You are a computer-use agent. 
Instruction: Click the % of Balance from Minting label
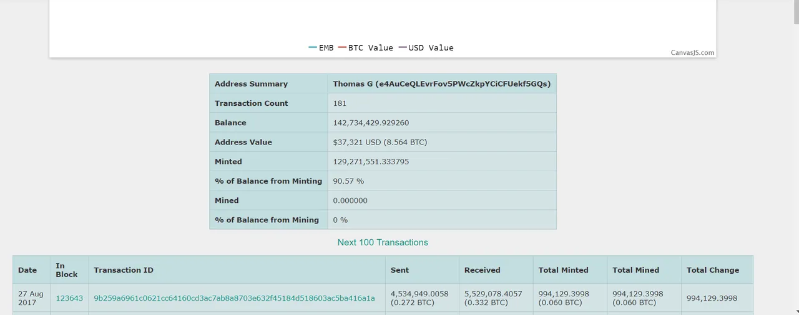268,181
